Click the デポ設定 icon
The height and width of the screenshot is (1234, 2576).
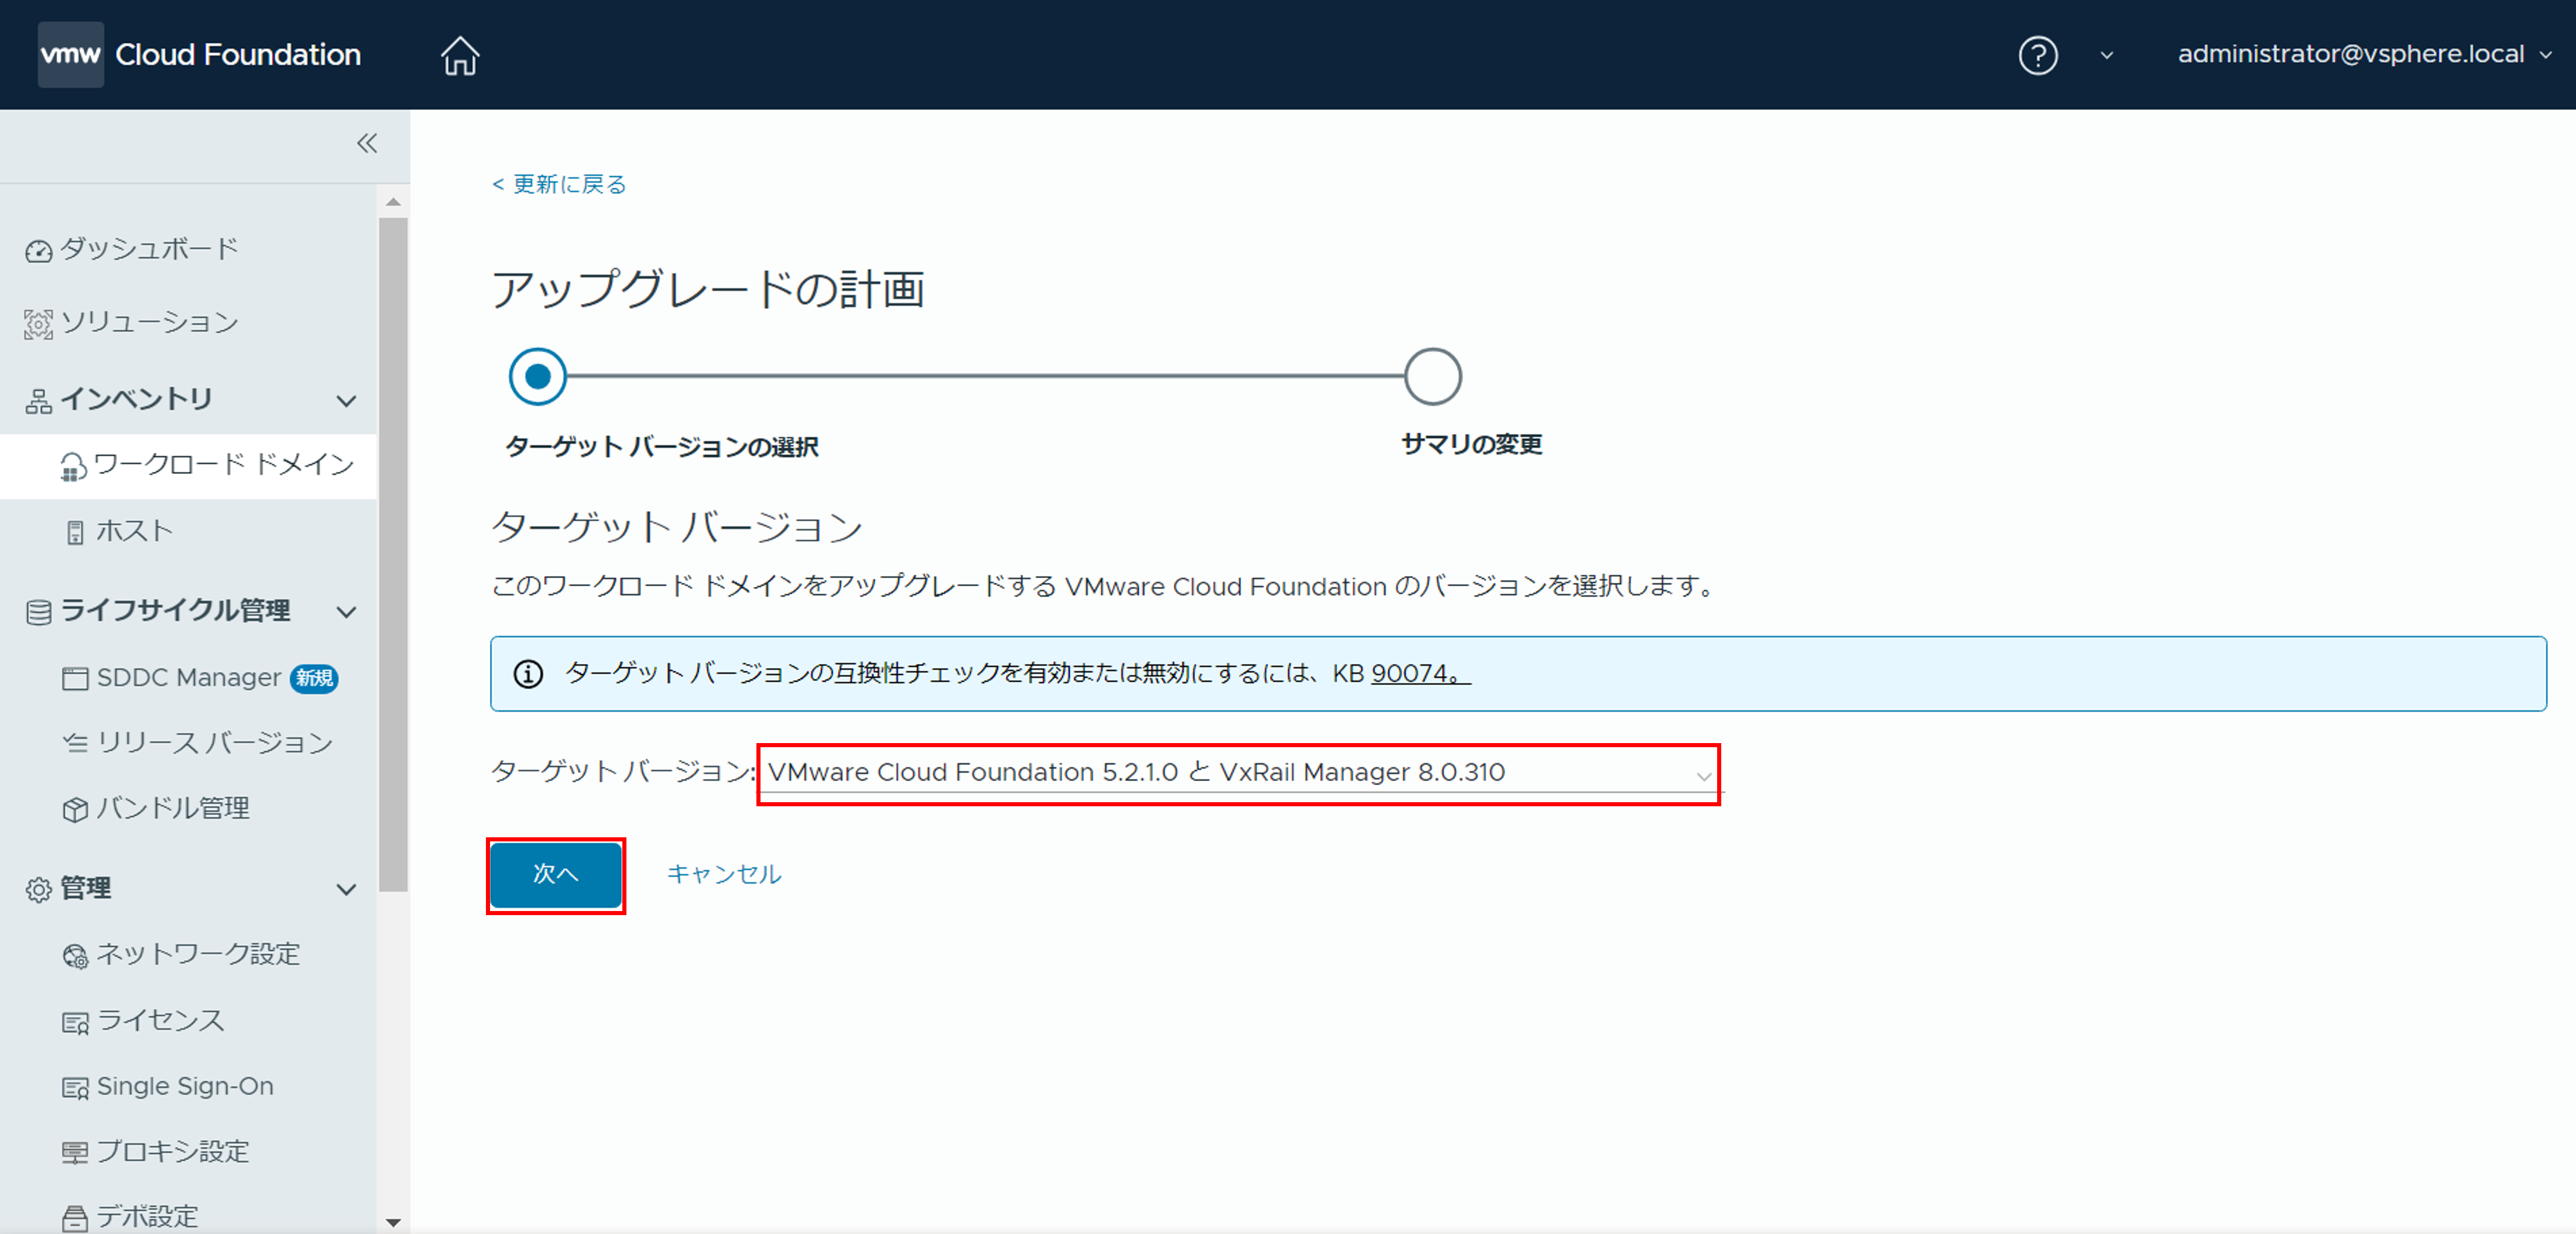tap(74, 1218)
